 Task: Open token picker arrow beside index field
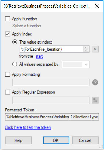coord(95,49)
